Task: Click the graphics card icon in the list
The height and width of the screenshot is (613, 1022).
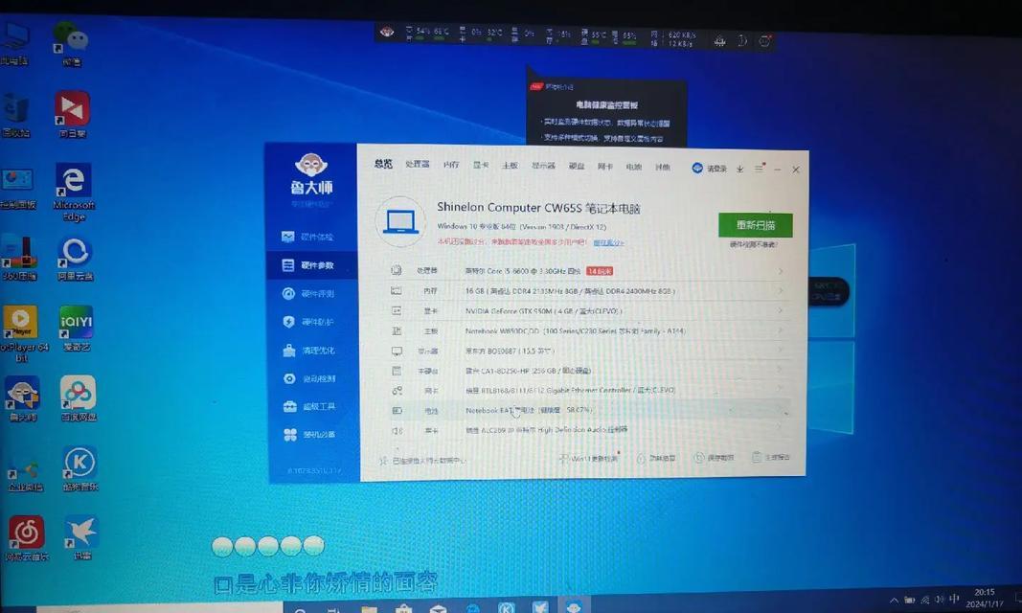Action: 396,310
